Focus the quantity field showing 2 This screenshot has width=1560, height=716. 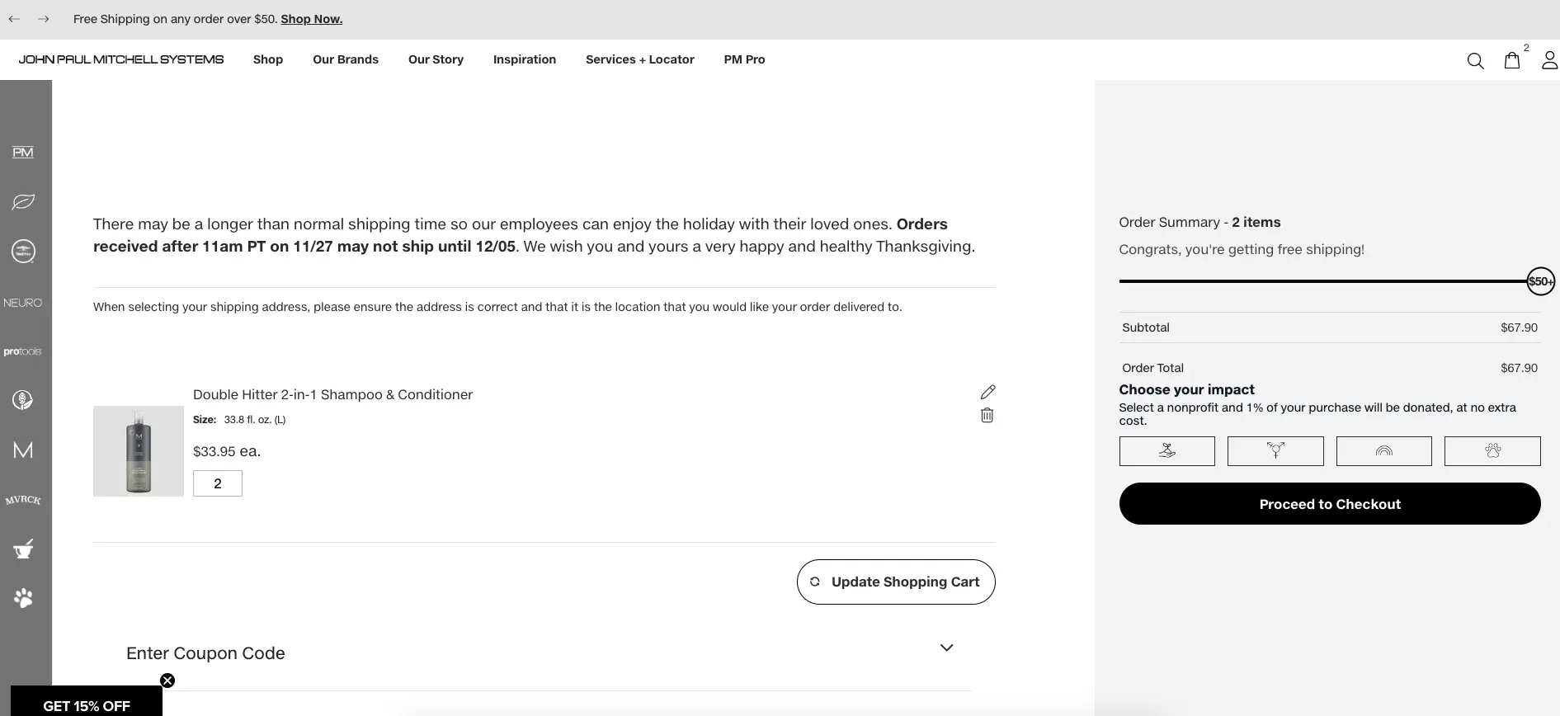pyautogui.click(x=218, y=483)
